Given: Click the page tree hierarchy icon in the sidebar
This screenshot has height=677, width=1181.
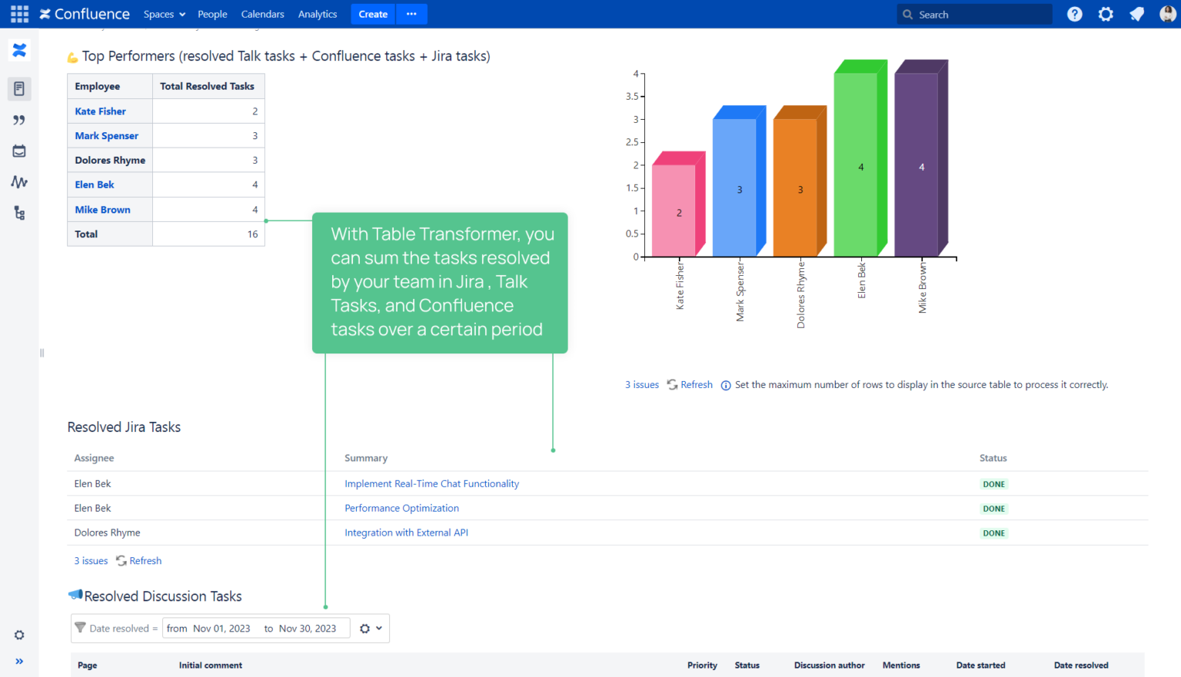Looking at the screenshot, I should 19,213.
